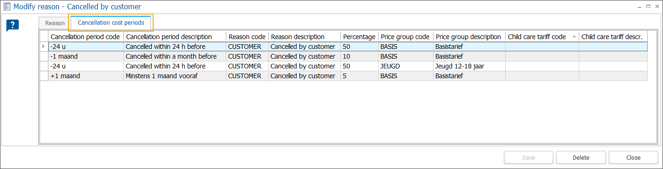This screenshot has height=169, width=663.
Task: Select the percentage cell showing 5
Action: point(359,76)
